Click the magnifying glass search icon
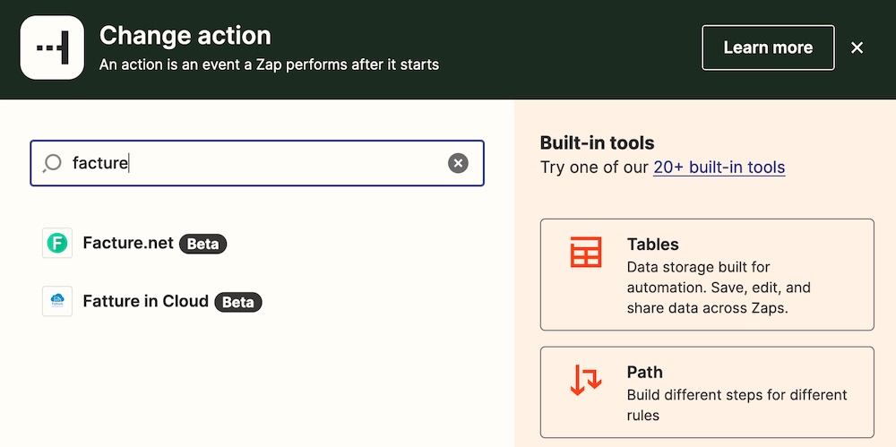Screen dimensions: 896x447 coord(52,163)
